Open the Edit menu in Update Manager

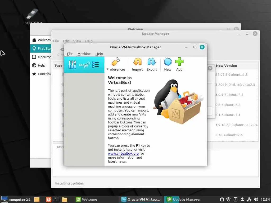(x=66, y=41)
